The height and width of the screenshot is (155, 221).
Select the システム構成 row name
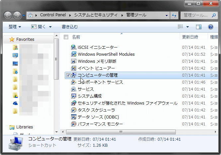coord(90,96)
